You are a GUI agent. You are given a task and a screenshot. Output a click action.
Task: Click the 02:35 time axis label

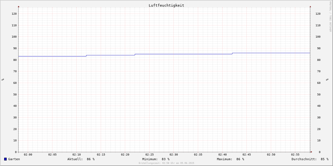198,155
